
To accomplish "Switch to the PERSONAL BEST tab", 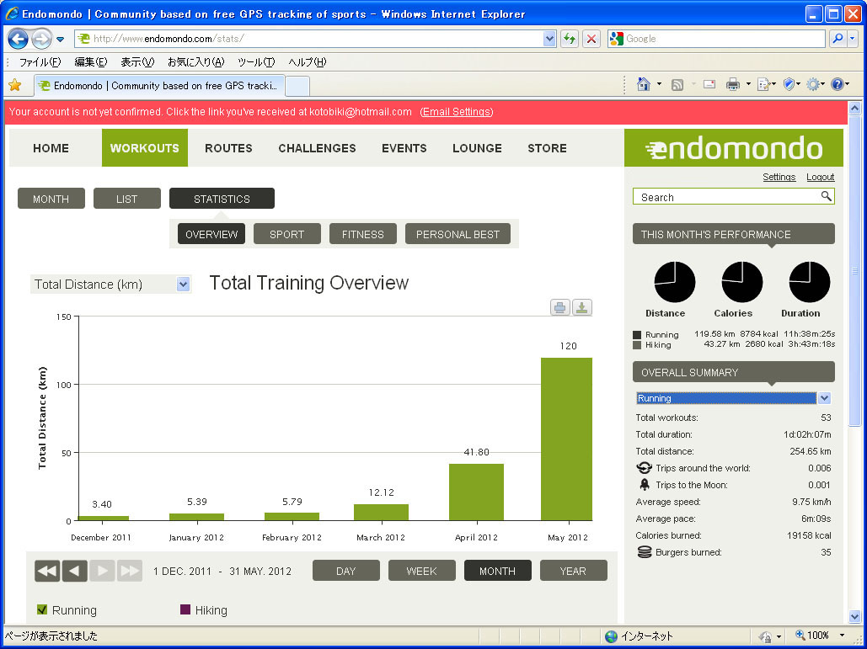I will tap(458, 234).
